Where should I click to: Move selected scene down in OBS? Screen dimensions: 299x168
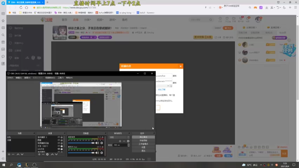pos(22,154)
